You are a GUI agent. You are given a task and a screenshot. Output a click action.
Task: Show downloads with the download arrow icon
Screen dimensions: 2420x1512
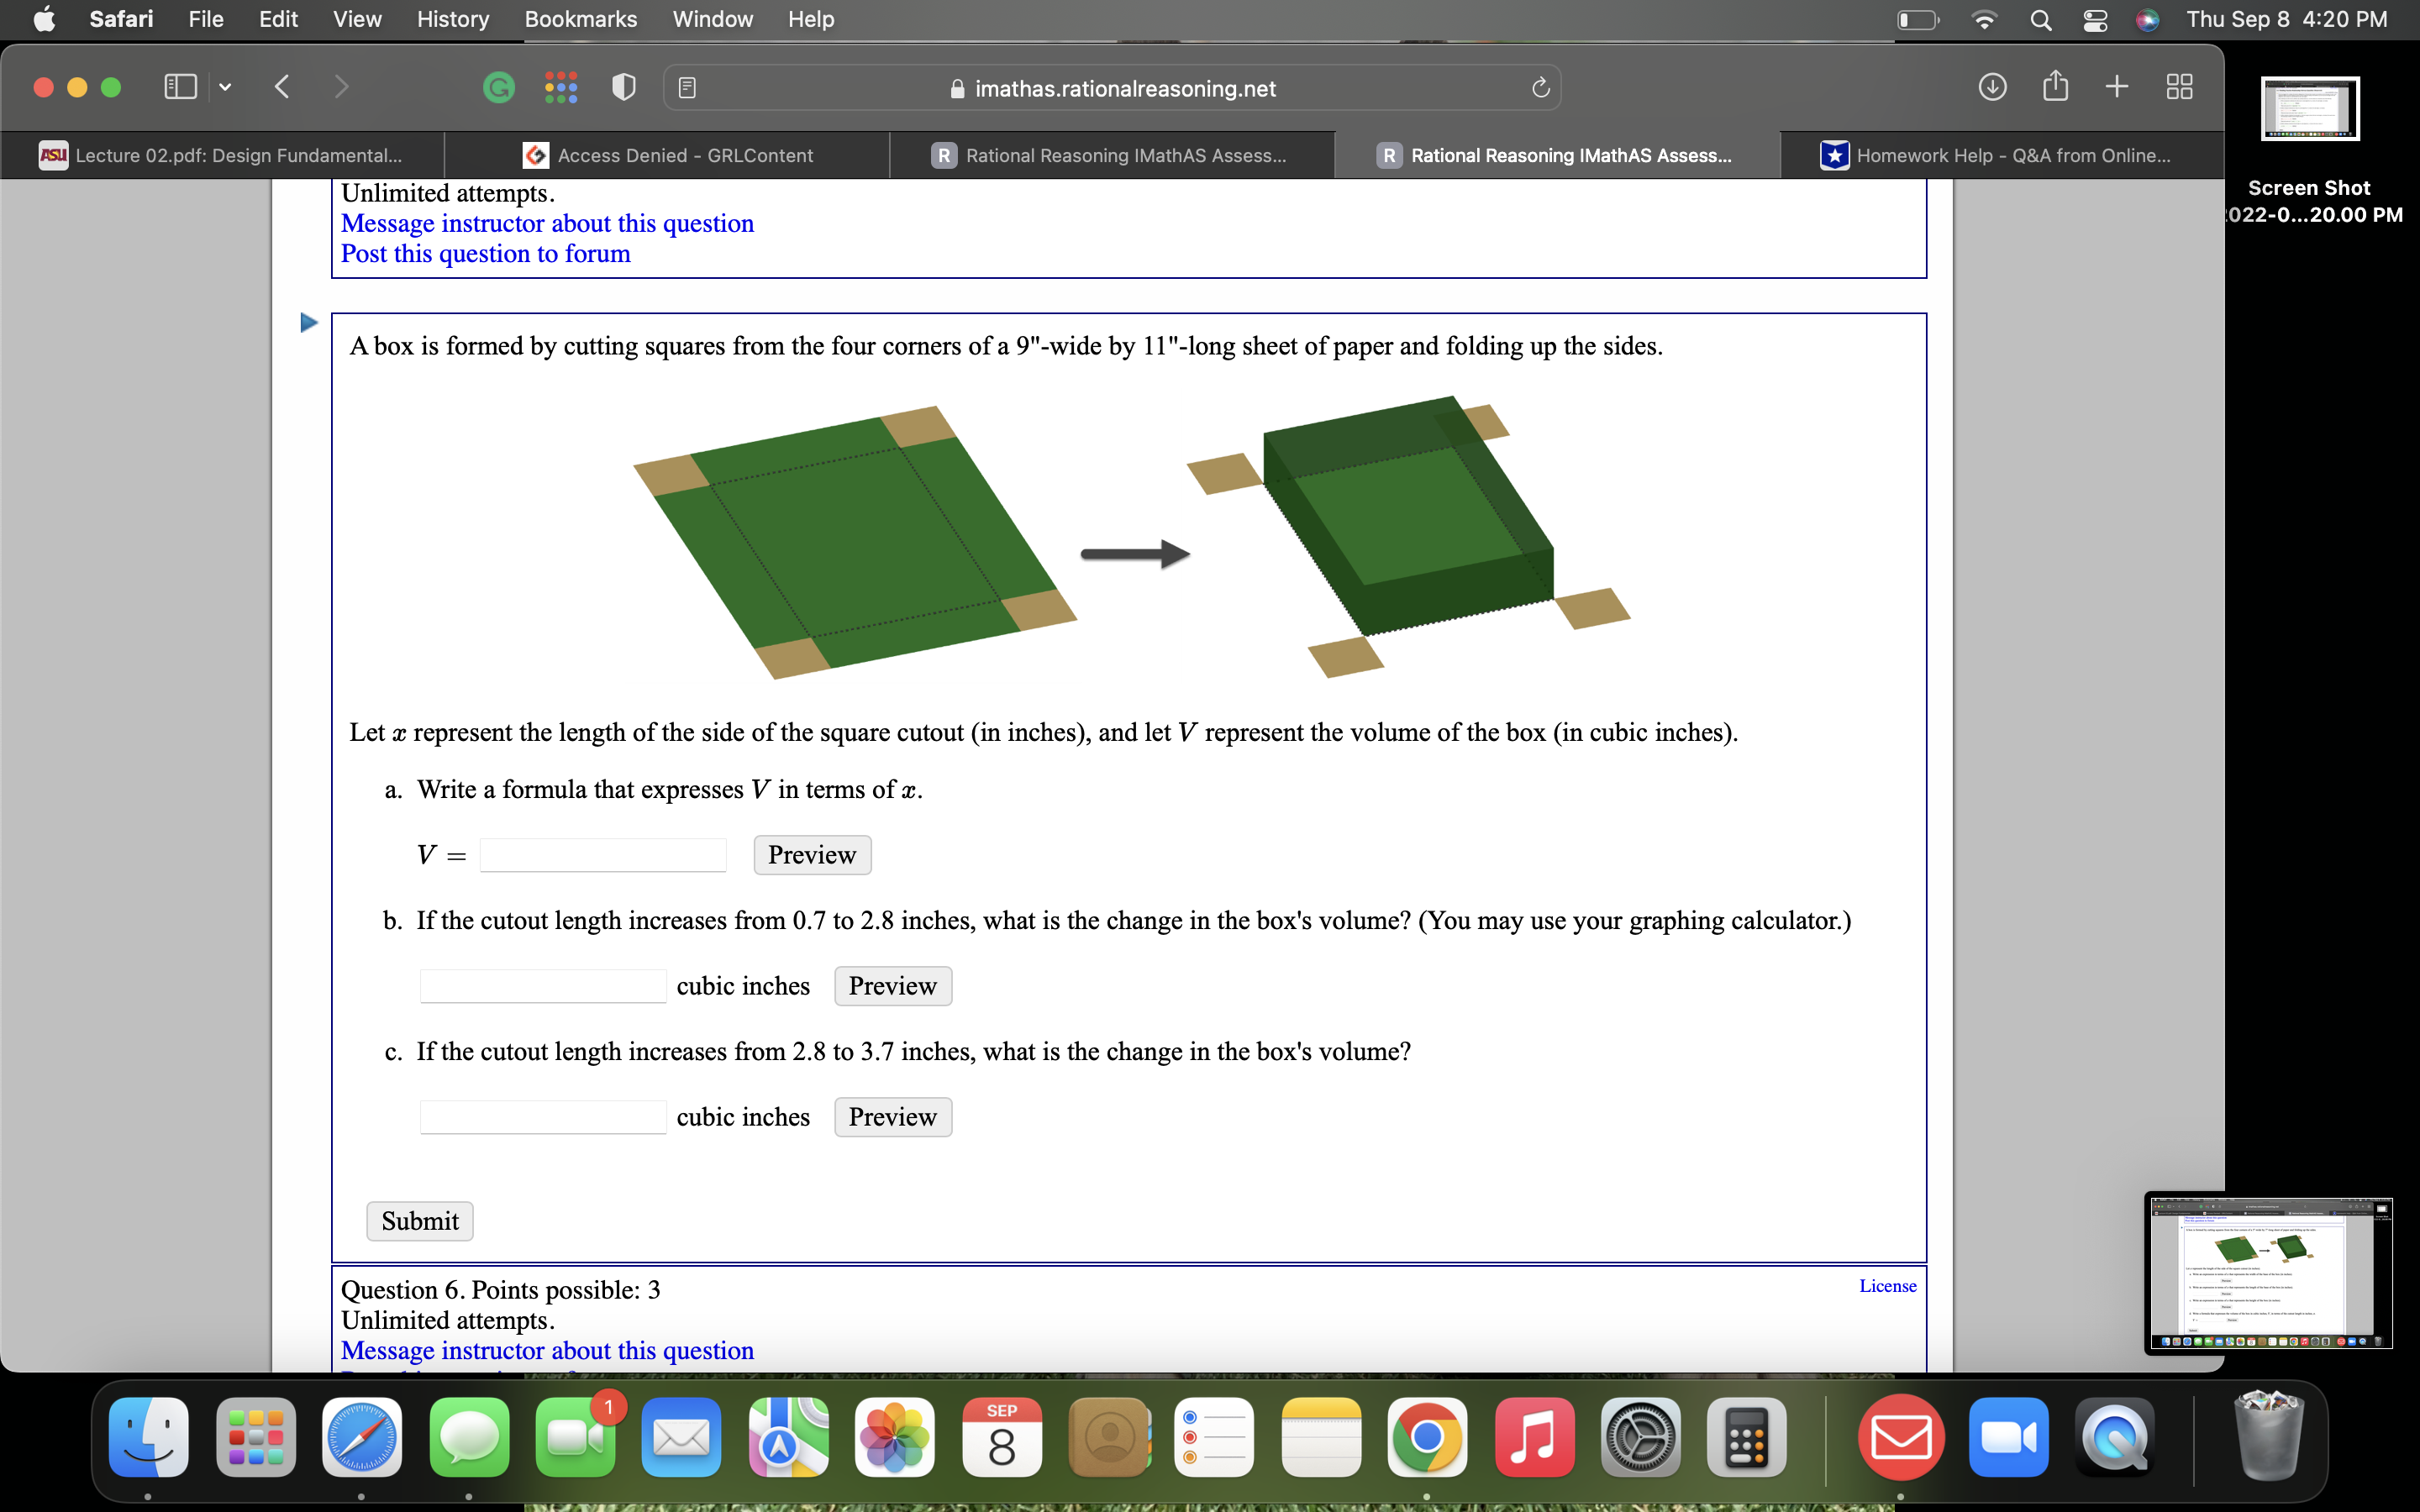[x=1992, y=87]
